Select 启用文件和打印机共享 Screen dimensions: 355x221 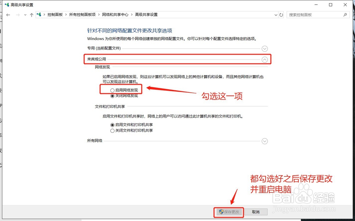pyautogui.click(x=113, y=125)
